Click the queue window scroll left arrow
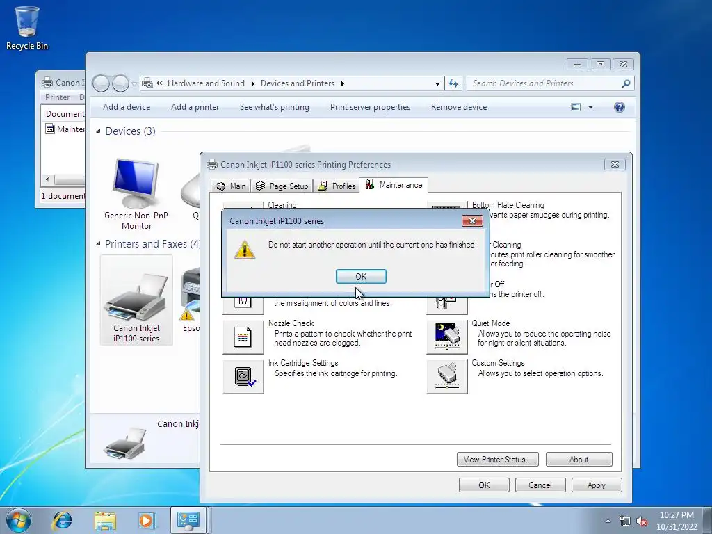 [x=47, y=180]
